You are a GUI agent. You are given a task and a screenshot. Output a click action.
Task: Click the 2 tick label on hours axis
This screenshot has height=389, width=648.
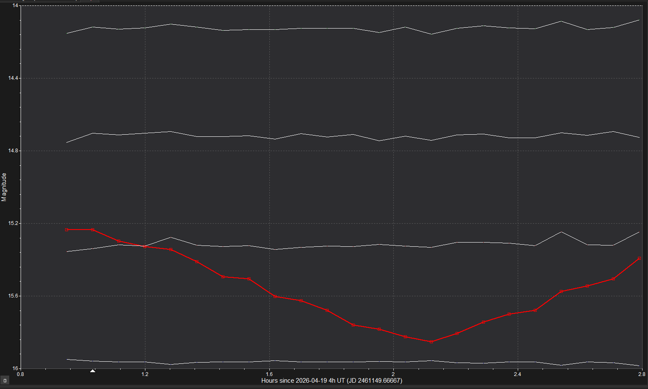click(x=393, y=374)
